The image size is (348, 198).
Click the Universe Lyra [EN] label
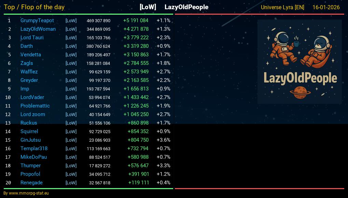click(x=282, y=7)
